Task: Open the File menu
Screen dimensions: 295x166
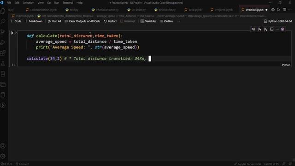Action: (9, 3)
